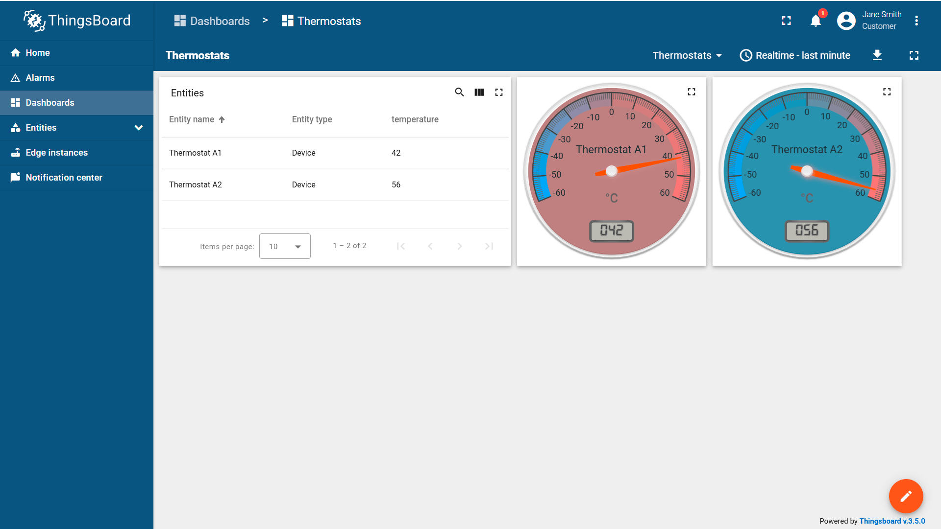The image size is (941, 529).
Task: Expand Thermostat A1 gauge to fullscreen
Action: point(692,92)
